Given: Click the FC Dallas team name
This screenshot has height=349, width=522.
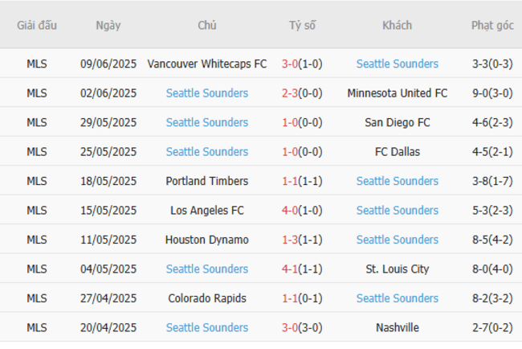Looking at the screenshot, I should [397, 152].
